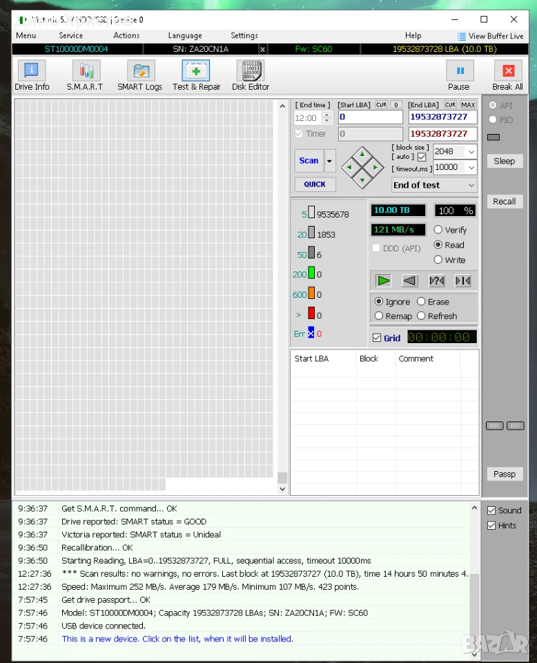Expand the block size 2048 dropdown
The height and width of the screenshot is (663, 537).
click(471, 151)
